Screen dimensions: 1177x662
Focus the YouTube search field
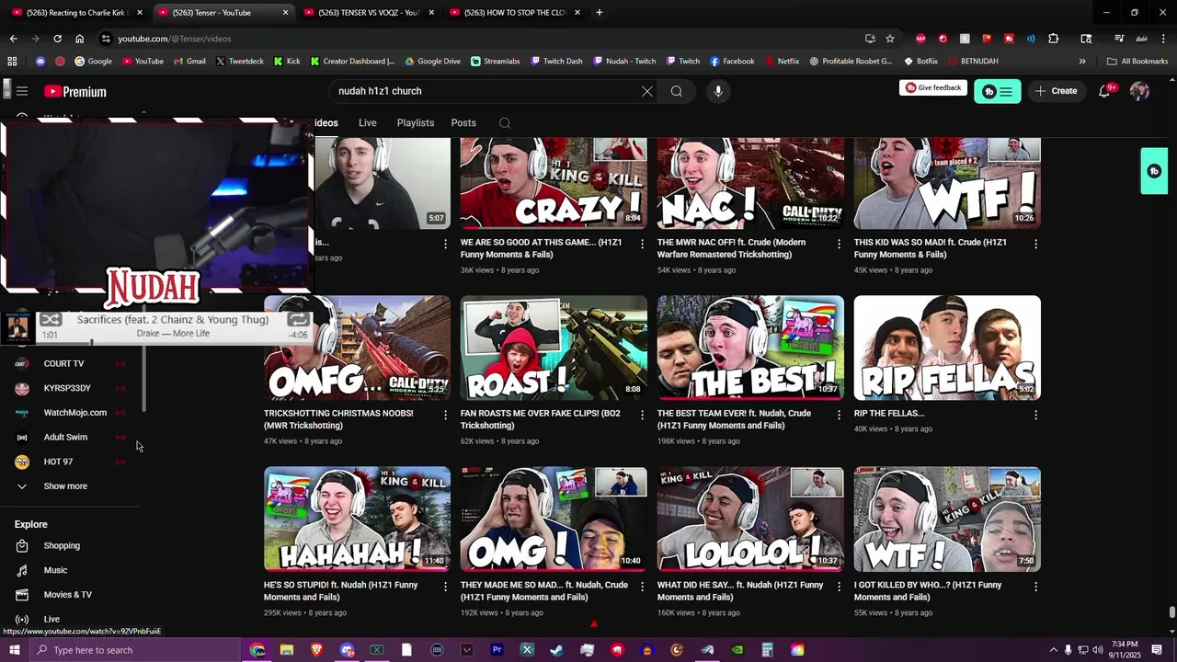(486, 91)
